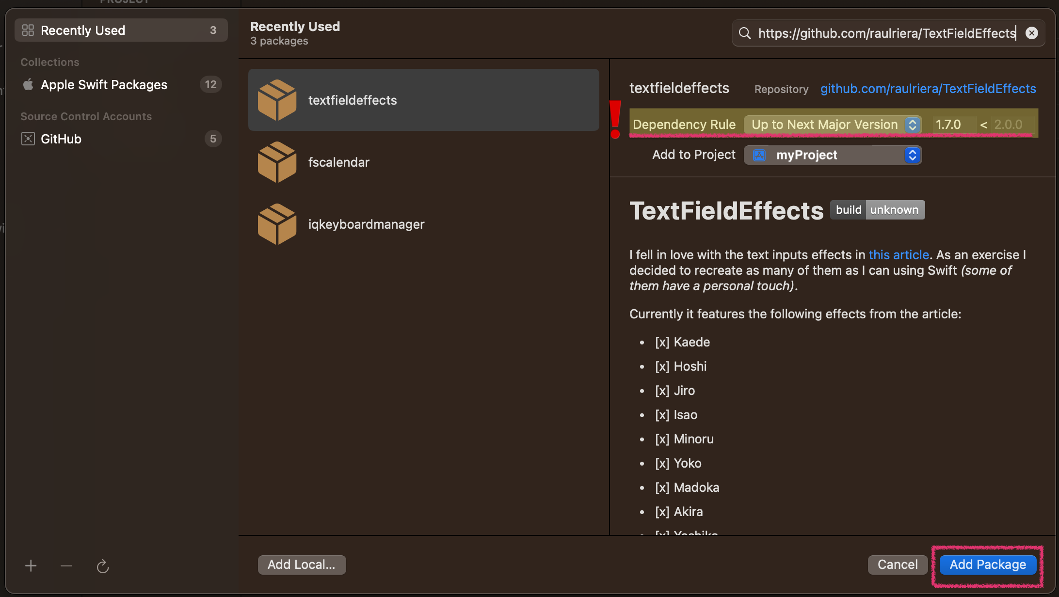The height and width of the screenshot is (597, 1059).
Task: Click the Recently Used 3 count badge
Action: click(213, 30)
